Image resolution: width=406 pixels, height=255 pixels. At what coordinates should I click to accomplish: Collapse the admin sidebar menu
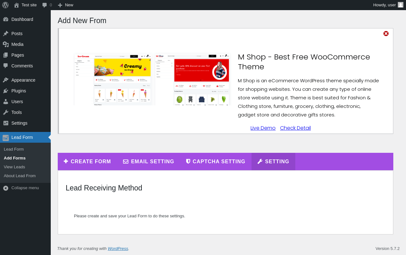25,188
